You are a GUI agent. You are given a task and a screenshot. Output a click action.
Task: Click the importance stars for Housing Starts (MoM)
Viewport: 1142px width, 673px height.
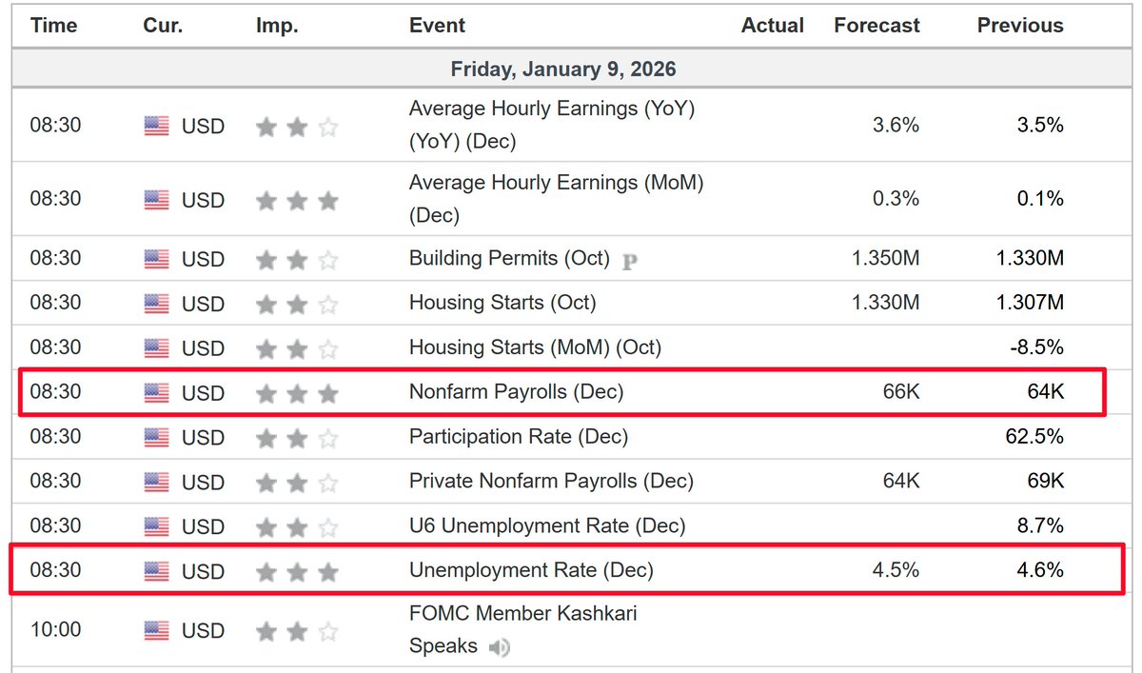click(297, 348)
